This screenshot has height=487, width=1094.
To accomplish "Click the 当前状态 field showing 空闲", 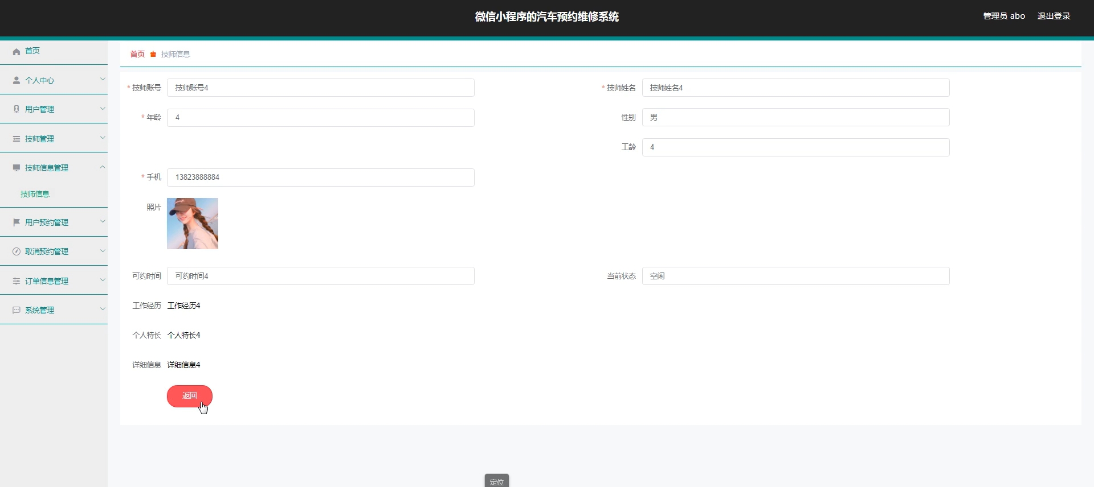I will 795,276.
